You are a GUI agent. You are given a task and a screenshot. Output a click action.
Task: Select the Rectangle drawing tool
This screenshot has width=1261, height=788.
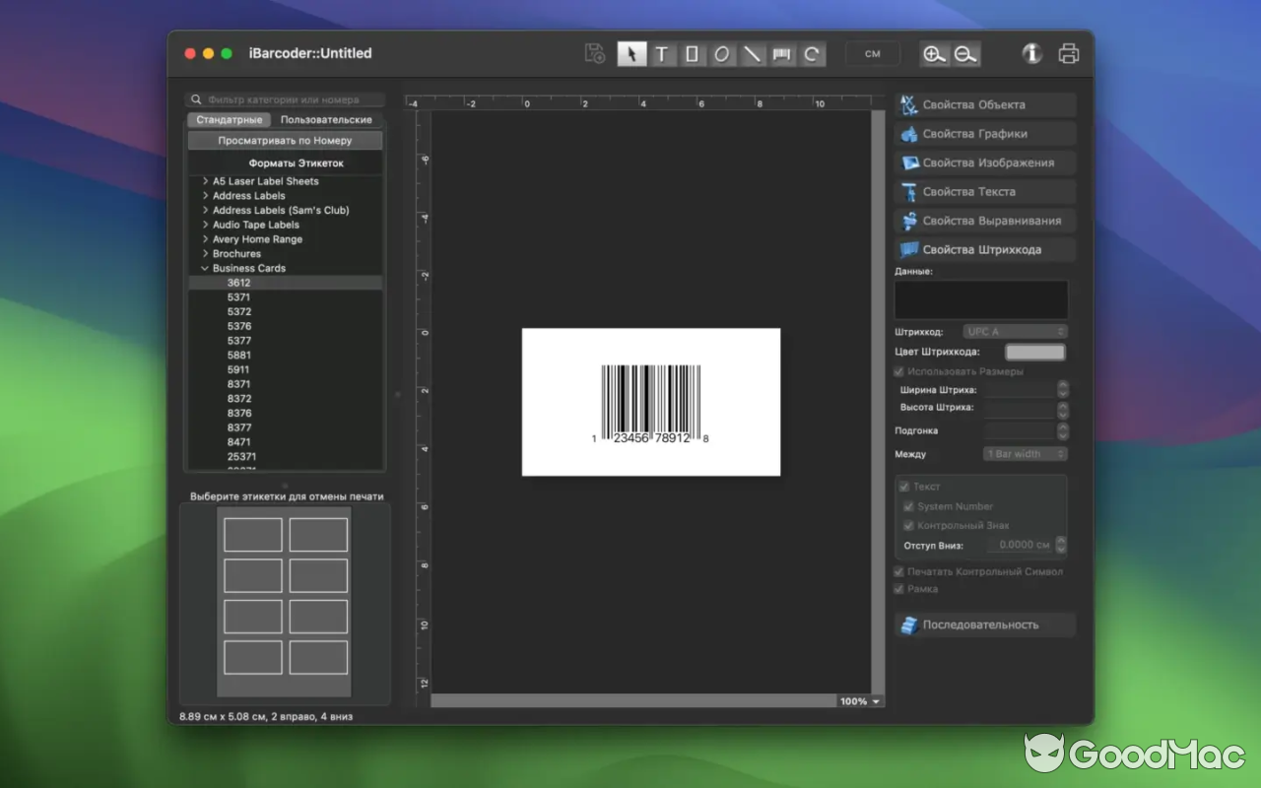tap(692, 54)
